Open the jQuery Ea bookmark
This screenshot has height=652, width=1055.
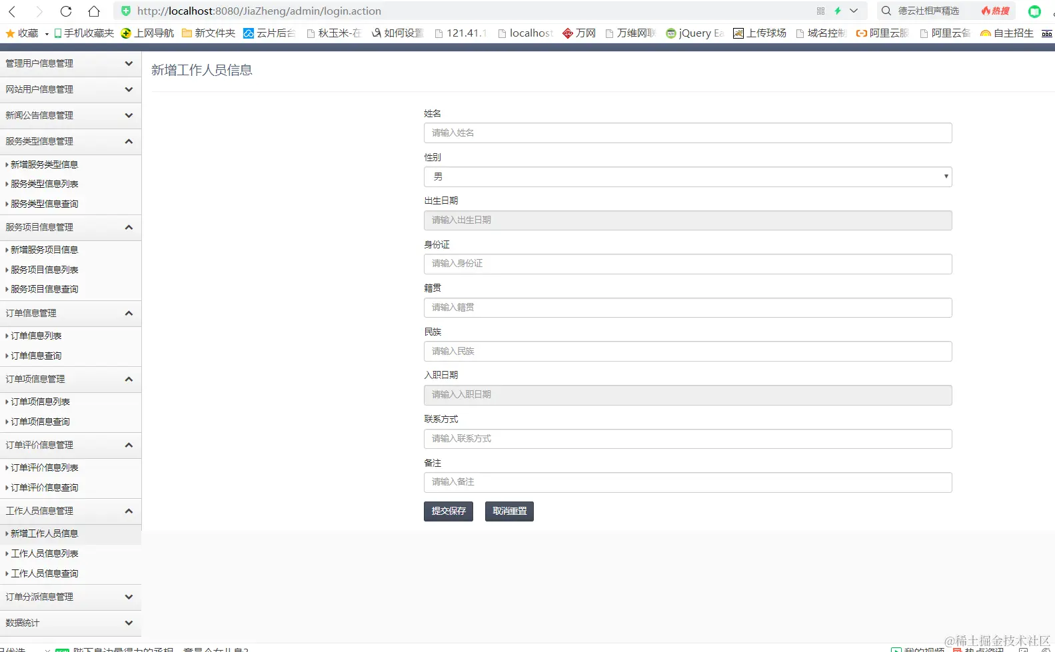695,33
